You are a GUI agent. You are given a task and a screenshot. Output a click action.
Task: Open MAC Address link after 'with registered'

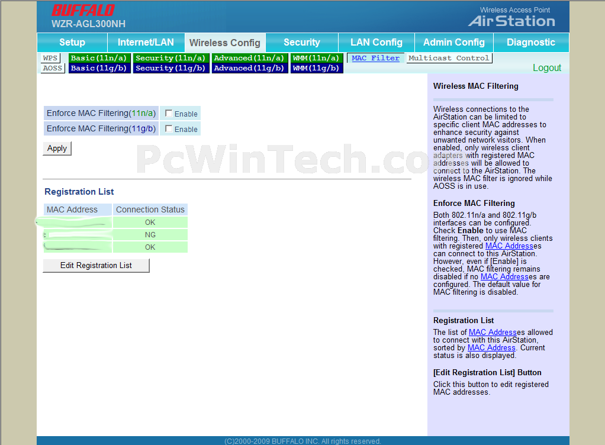click(x=509, y=246)
